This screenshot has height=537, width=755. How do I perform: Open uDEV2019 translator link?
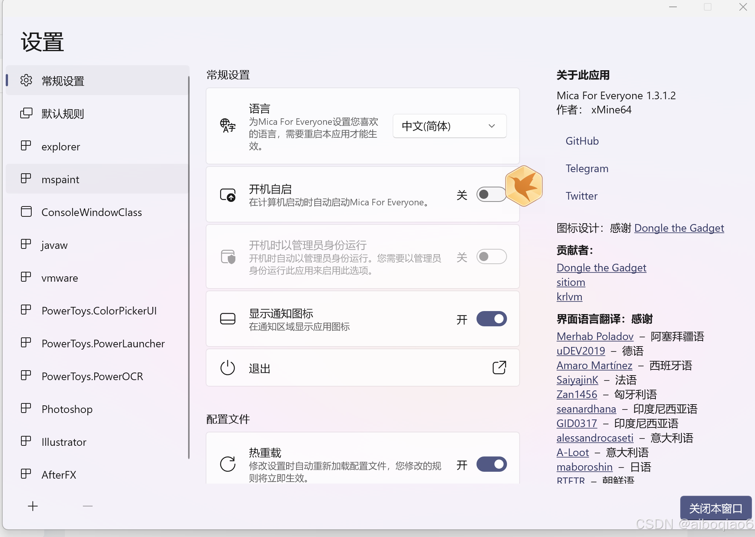[x=581, y=351]
